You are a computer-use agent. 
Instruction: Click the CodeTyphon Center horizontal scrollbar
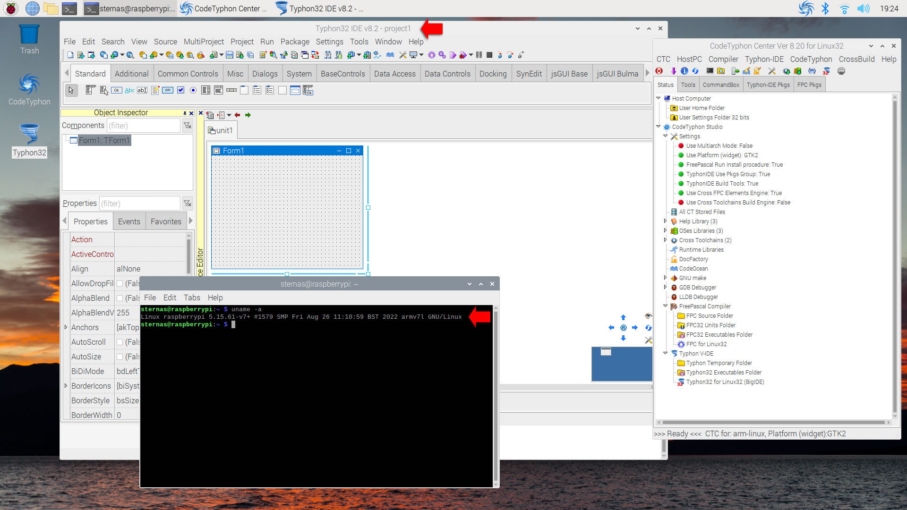[x=773, y=423]
